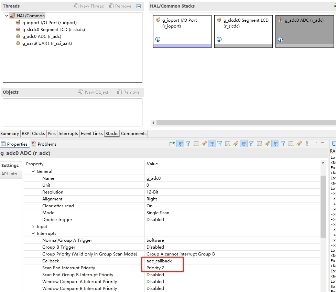This screenshot has width=336, height=292.
Task: Select g_ioport I/O Port stack block
Action: pyautogui.click(x=182, y=31)
